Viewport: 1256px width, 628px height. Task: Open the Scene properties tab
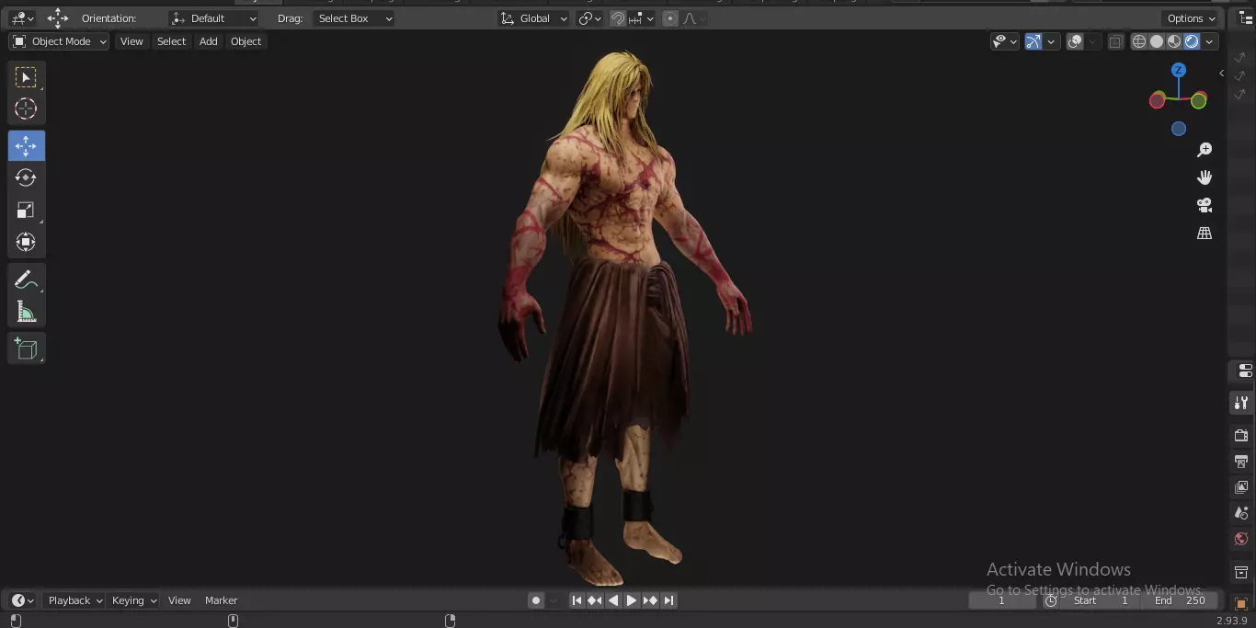[1242, 513]
